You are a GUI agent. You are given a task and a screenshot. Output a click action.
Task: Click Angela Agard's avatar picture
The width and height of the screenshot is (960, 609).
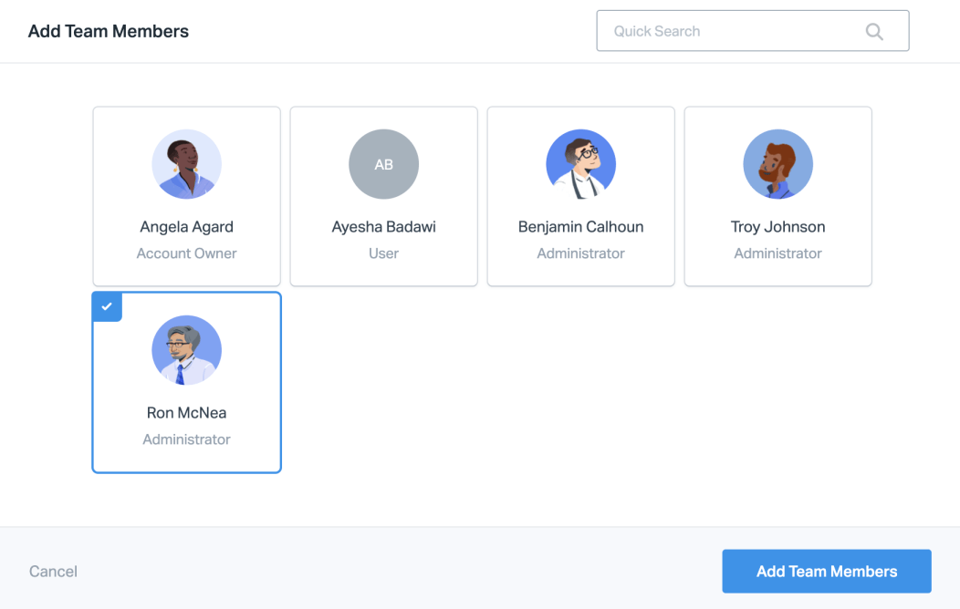(187, 164)
